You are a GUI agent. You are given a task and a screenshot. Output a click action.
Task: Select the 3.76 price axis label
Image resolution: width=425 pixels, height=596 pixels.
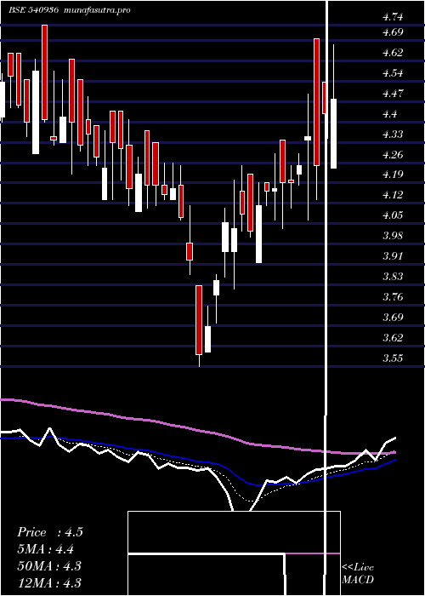pyautogui.click(x=393, y=297)
